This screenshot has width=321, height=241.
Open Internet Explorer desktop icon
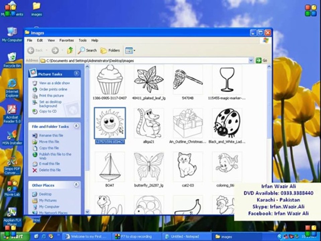[x=12, y=88]
